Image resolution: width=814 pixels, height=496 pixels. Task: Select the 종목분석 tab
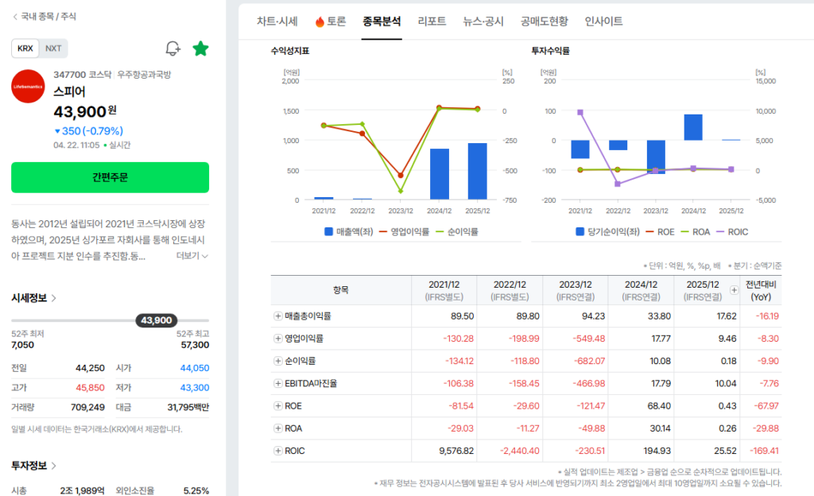[382, 21]
